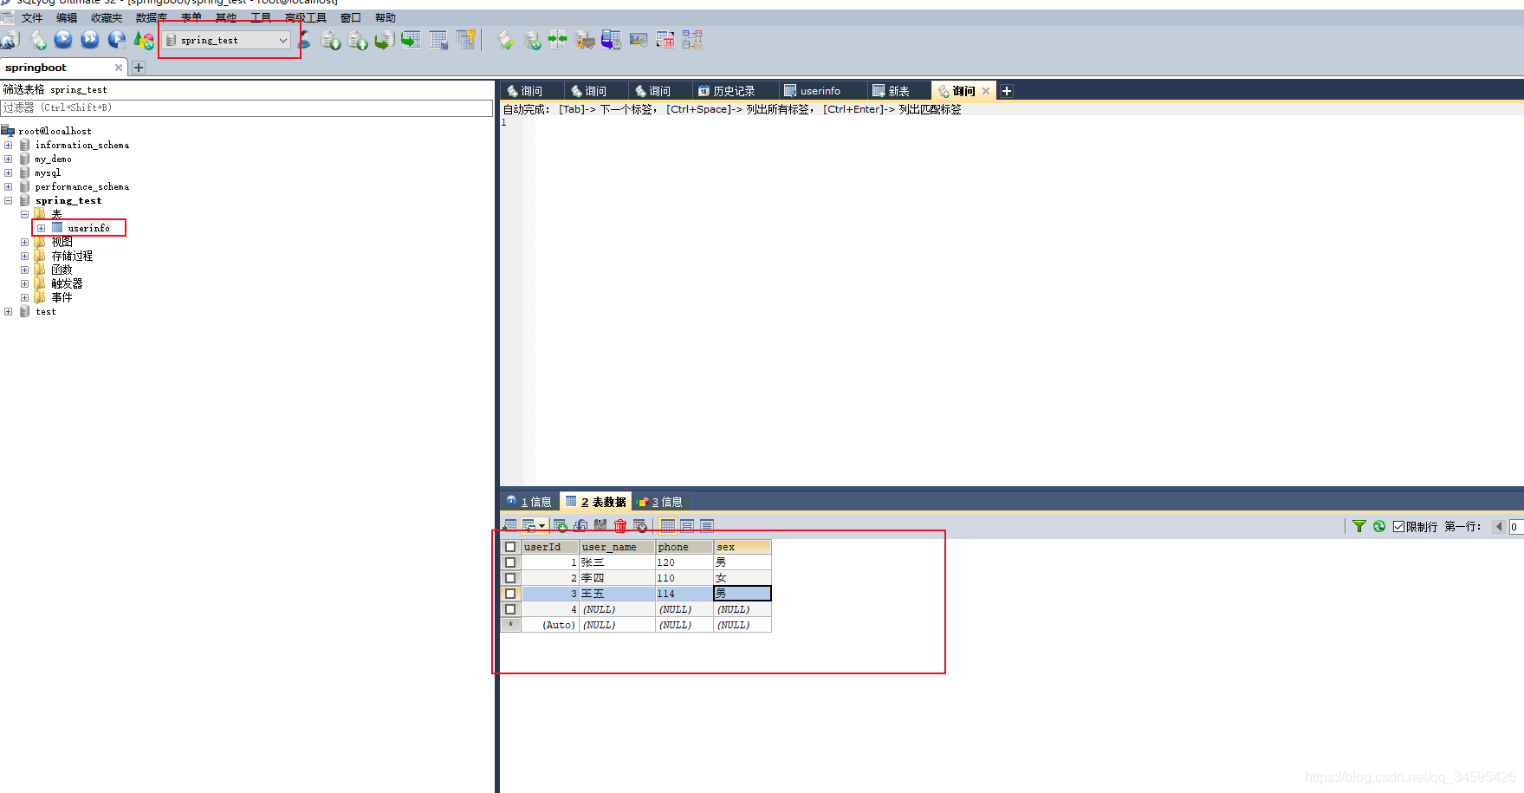The height and width of the screenshot is (793, 1524).
Task: Click the schema designer icon at toolbar end
Action: point(692,40)
